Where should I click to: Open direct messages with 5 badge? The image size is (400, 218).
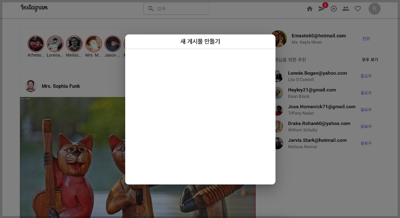click(322, 9)
